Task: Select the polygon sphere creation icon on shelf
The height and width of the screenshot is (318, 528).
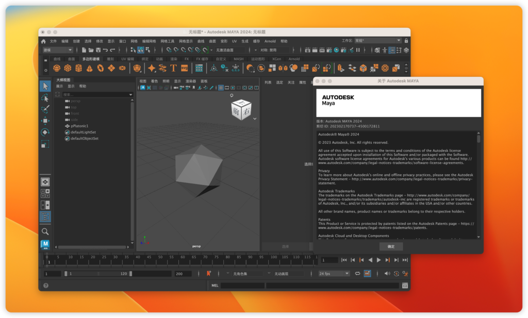Action: pyautogui.click(x=56, y=68)
